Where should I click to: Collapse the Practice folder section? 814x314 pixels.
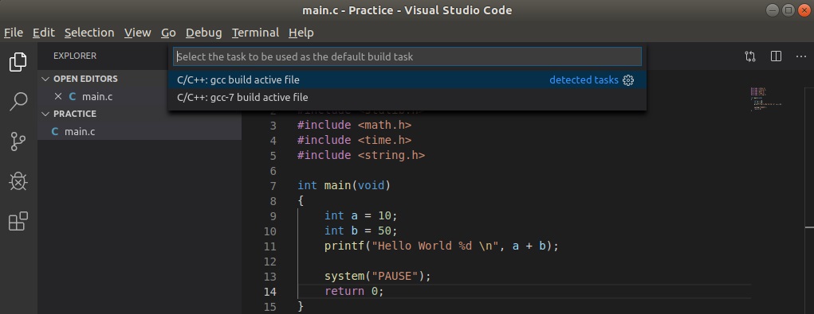point(46,114)
